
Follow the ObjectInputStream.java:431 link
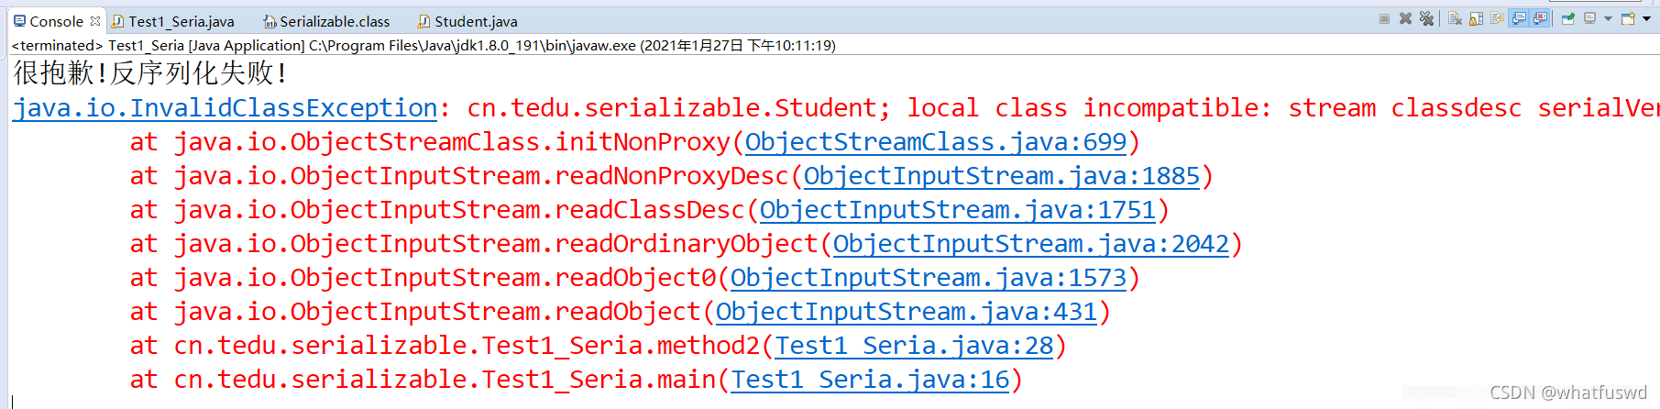pos(907,312)
